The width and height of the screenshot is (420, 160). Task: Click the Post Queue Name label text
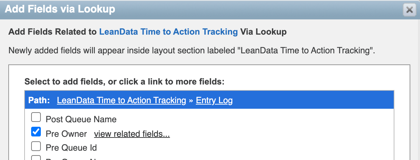(81, 119)
